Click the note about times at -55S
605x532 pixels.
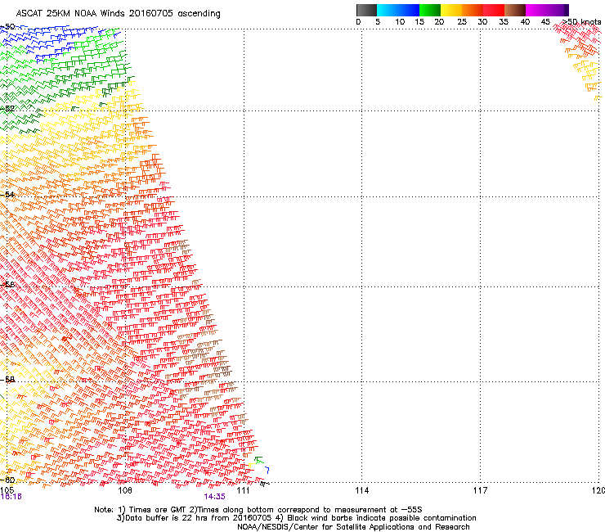tap(258, 510)
